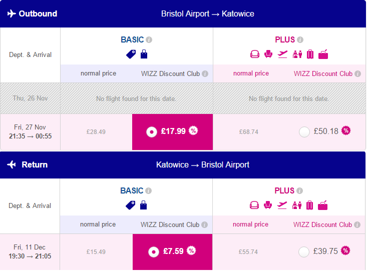Click return PLUS airport check-in desk icon

[x=297, y=205]
